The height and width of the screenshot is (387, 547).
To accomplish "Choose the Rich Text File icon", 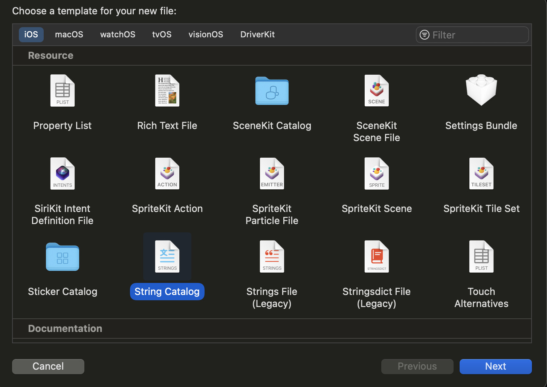I will (x=167, y=91).
